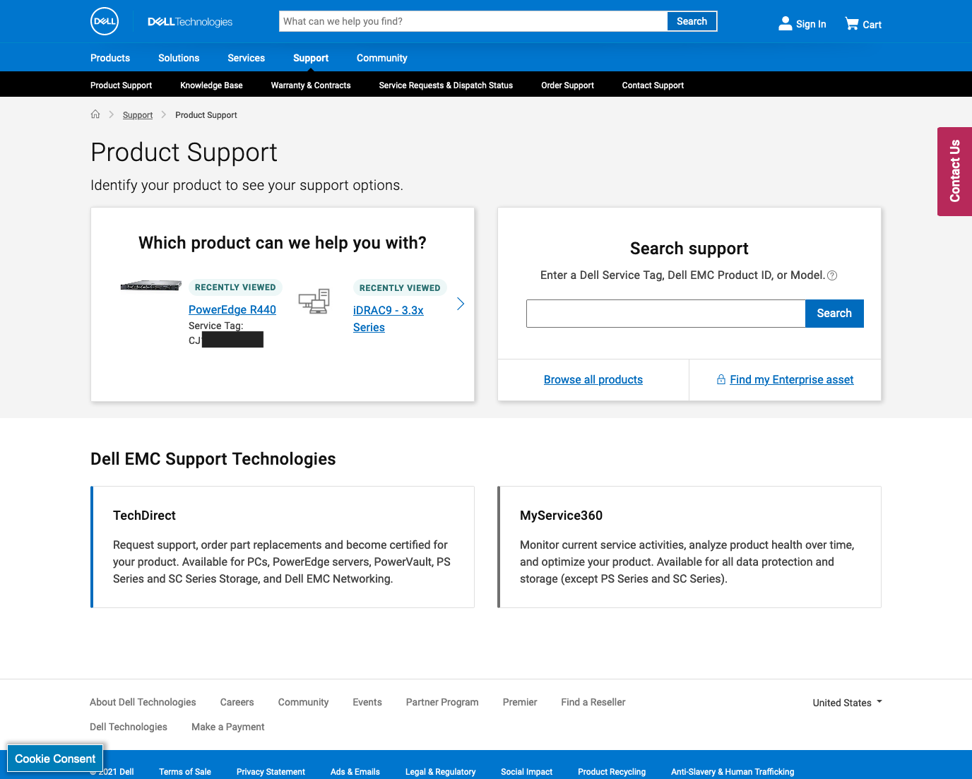Click the Sign In user icon
The height and width of the screenshot is (779, 972).
(785, 23)
